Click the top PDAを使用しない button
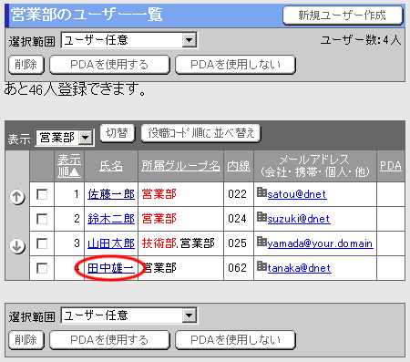This screenshot has height=362, width=410. [x=235, y=65]
